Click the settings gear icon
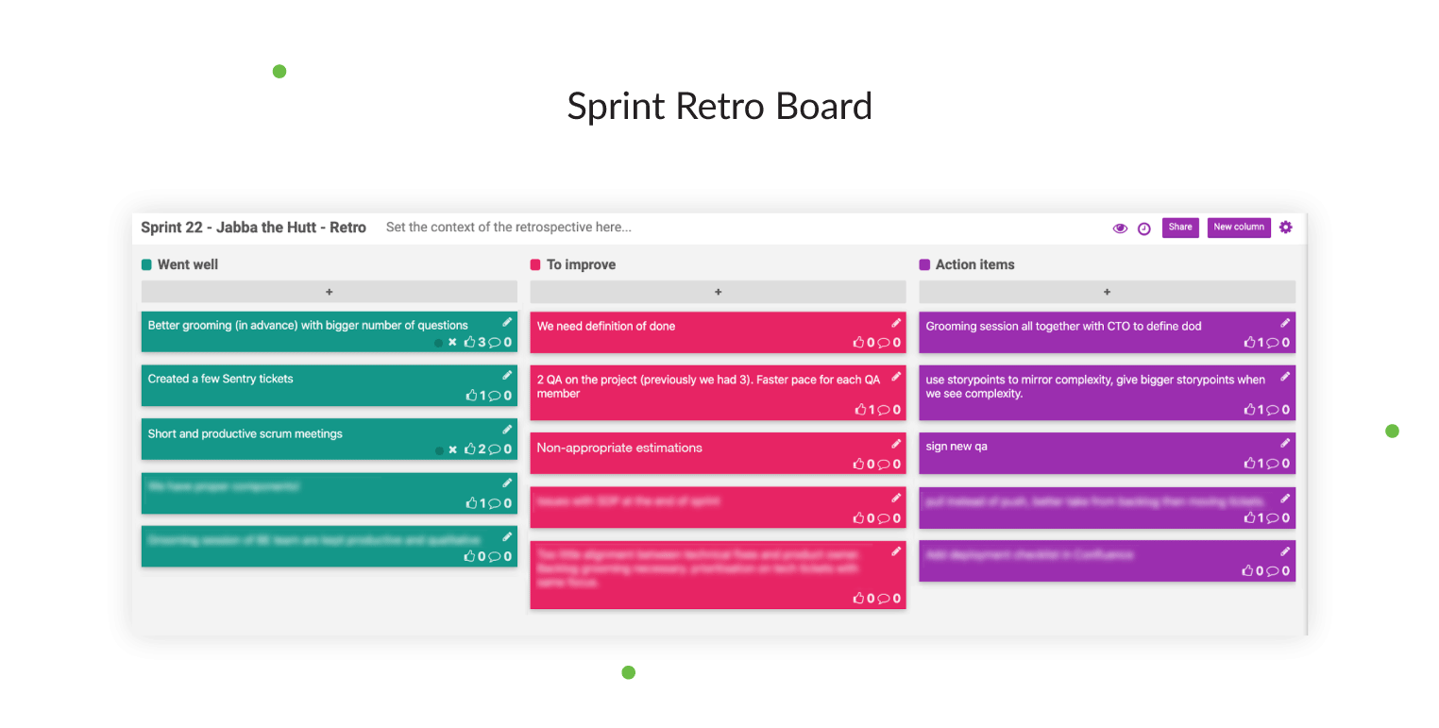The image size is (1439, 728). pos(1285,227)
